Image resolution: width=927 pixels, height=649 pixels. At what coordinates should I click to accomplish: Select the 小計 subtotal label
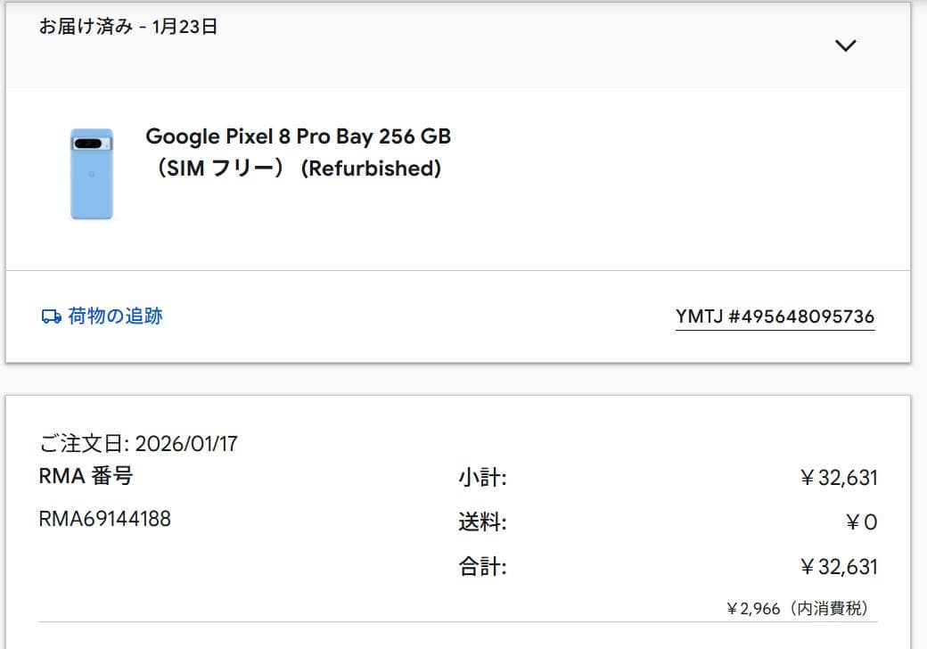(482, 478)
